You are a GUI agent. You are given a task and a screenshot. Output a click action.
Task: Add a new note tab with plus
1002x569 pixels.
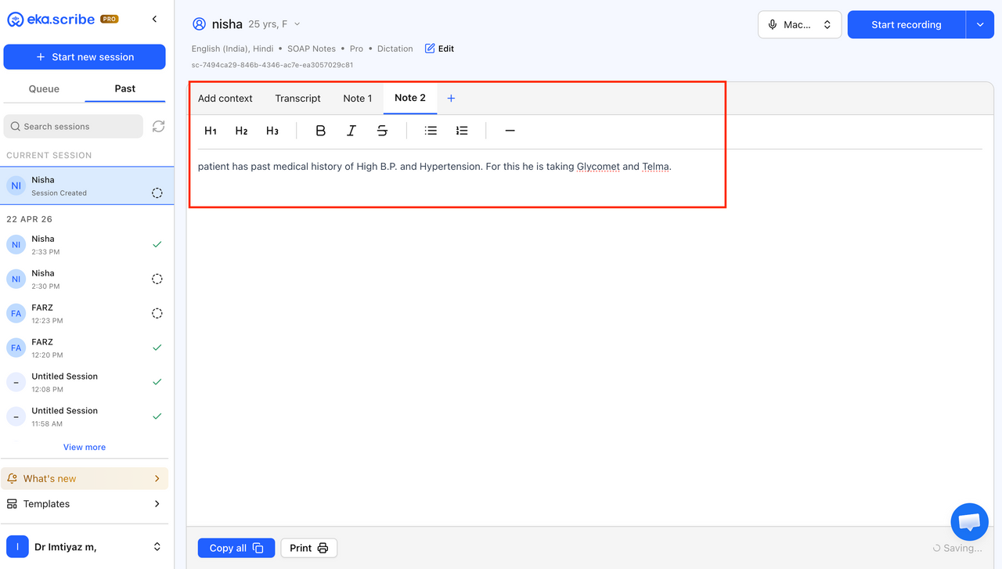pos(451,99)
